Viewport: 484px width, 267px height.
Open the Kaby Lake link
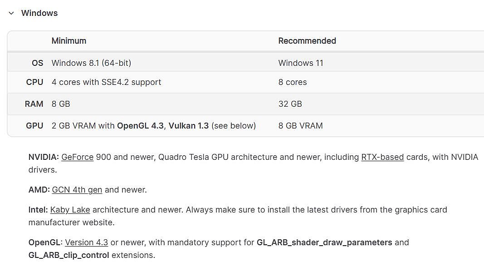click(70, 210)
